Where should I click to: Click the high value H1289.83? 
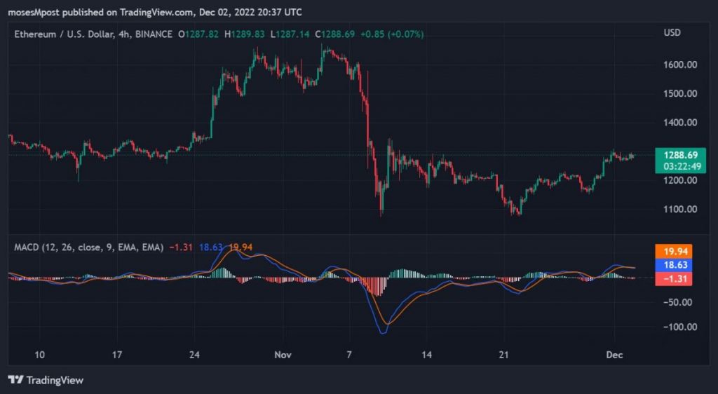pos(244,34)
